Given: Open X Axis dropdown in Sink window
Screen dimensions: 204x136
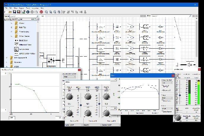Looking at the screenshot, I should tap(167, 108).
